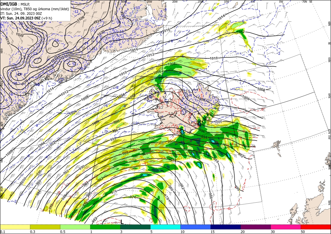
Task: Click the "L" low pressure marker
Action: click(x=122, y=222)
